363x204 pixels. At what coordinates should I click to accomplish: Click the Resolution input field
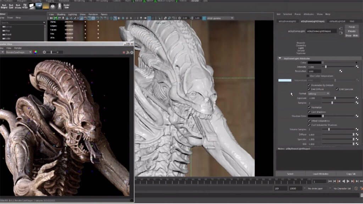[x=314, y=71]
